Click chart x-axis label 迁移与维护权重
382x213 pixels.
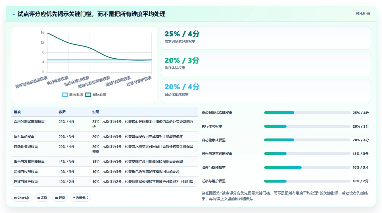(x=139, y=81)
